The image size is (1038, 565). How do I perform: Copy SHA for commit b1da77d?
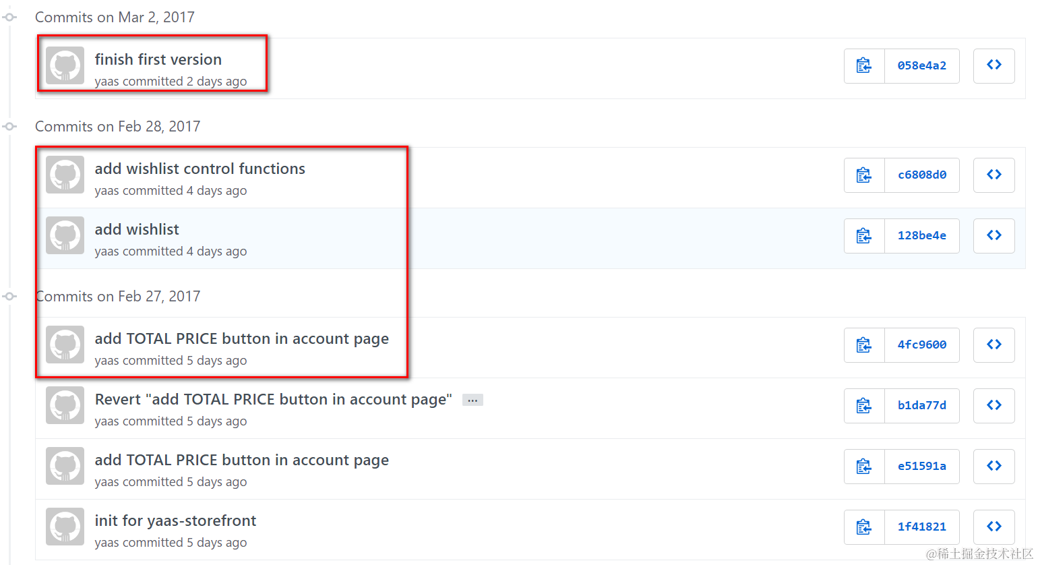point(864,405)
